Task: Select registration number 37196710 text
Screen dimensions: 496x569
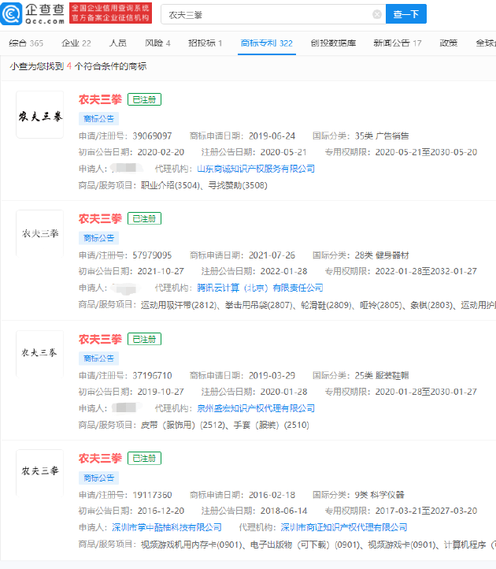Action: point(152,376)
